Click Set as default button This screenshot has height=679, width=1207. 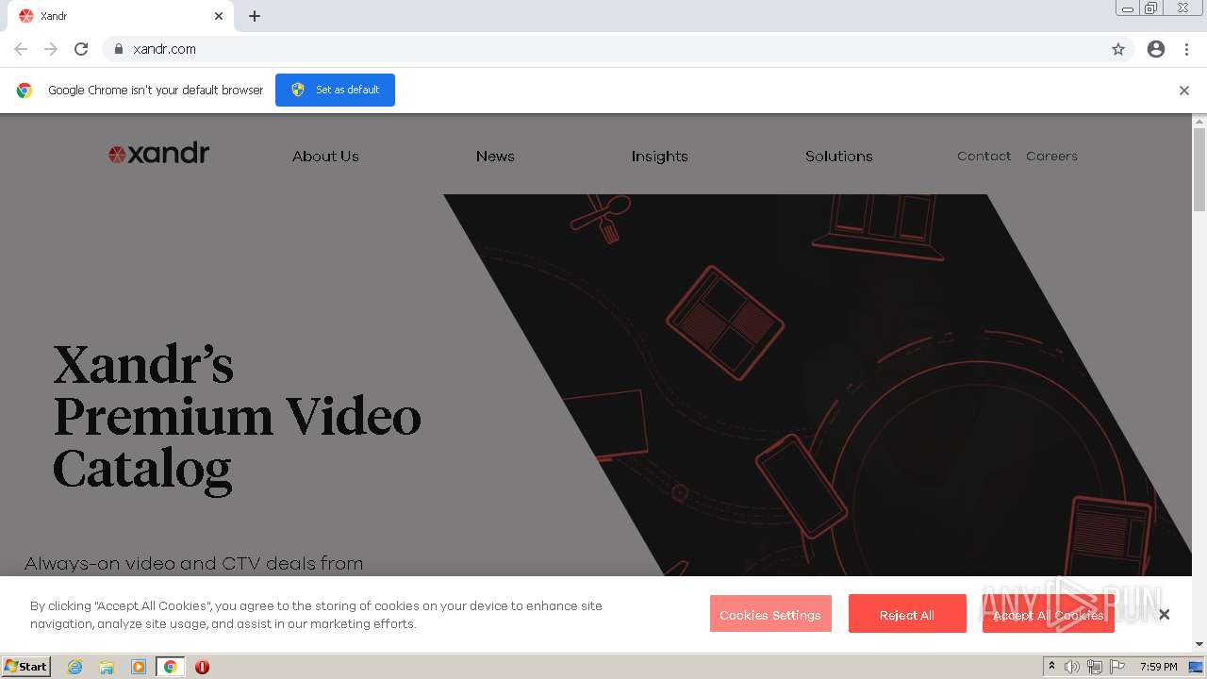335,90
